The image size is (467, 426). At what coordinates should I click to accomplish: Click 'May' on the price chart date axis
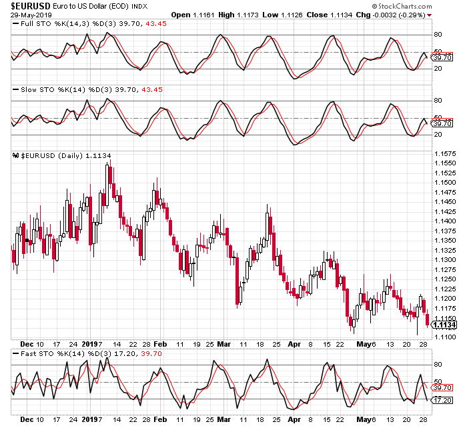click(x=364, y=345)
